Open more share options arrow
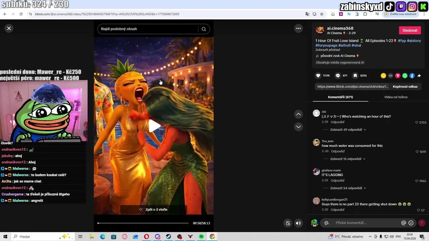Viewport: 429px width, 241px height. tap(419, 76)
